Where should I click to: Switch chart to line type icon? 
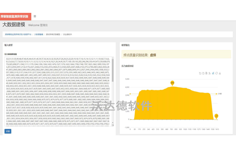tap(210, 73)
